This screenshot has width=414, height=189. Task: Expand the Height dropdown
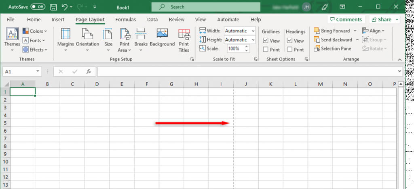[252, 40]
